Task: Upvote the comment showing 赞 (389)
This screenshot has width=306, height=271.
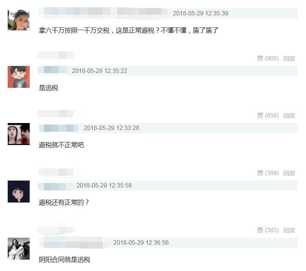Action: point(268,173)
